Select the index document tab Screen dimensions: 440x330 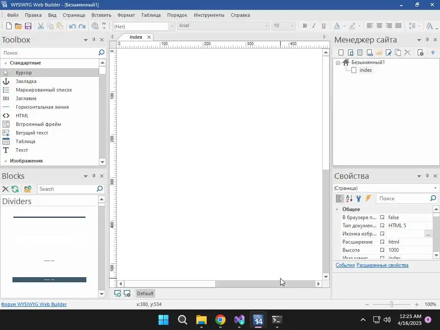136,37
